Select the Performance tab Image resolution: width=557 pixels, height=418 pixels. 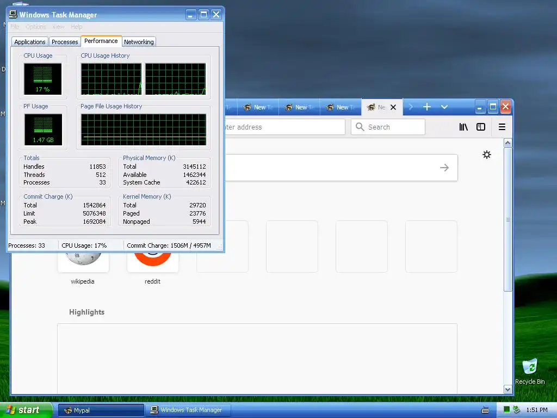coord(101,41)
